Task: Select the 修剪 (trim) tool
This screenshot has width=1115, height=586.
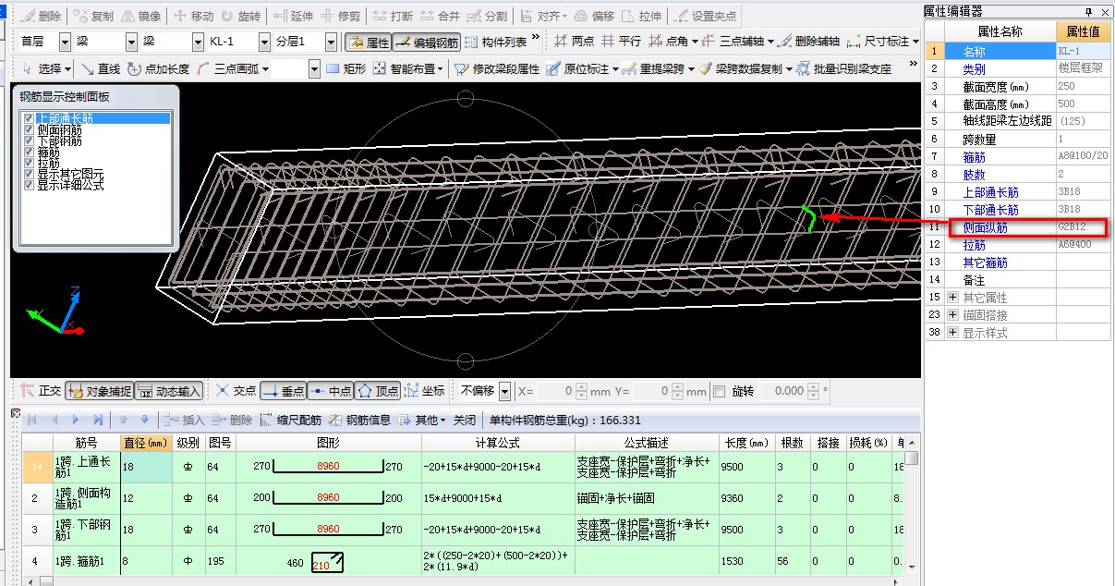Action: [340, 17]
